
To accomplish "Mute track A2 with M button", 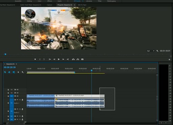I will (x=18, y=109).
